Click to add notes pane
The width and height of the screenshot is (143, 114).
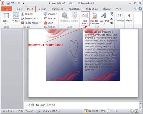point(82,105)
